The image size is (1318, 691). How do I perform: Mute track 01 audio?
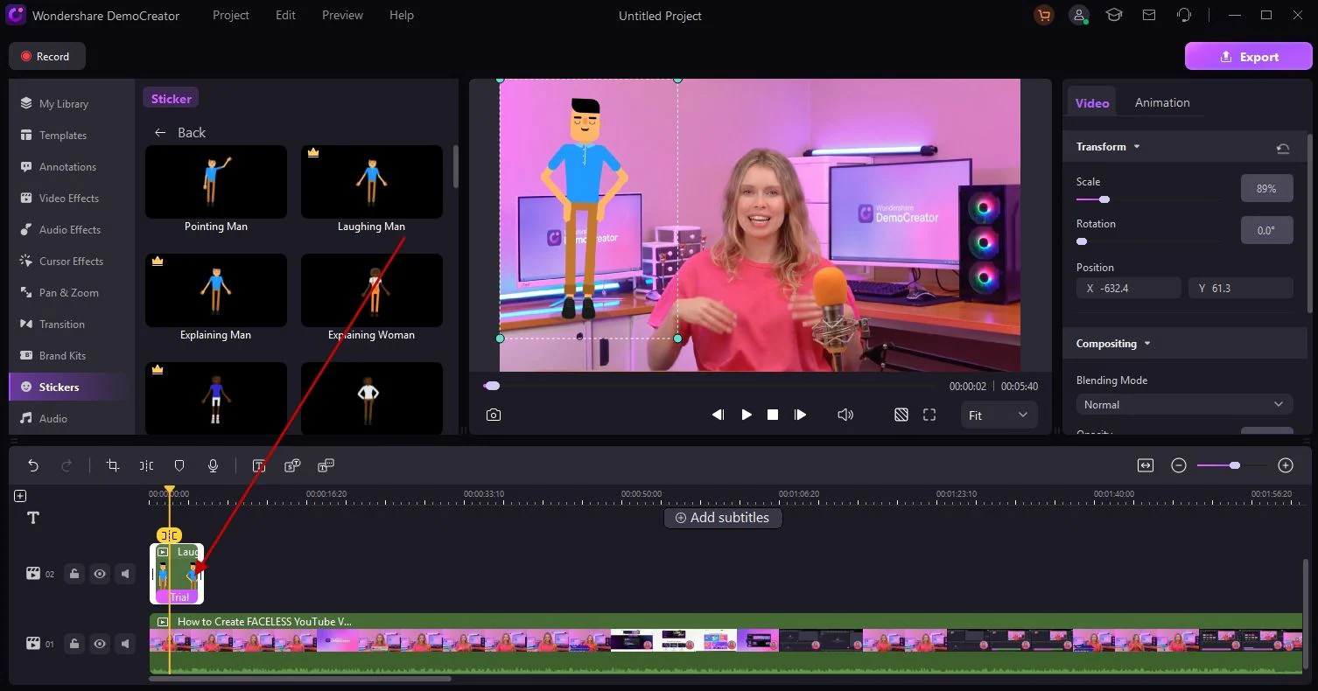[126, 644]
